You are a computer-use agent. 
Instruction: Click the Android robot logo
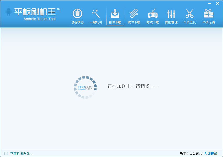tap(9, 12)
